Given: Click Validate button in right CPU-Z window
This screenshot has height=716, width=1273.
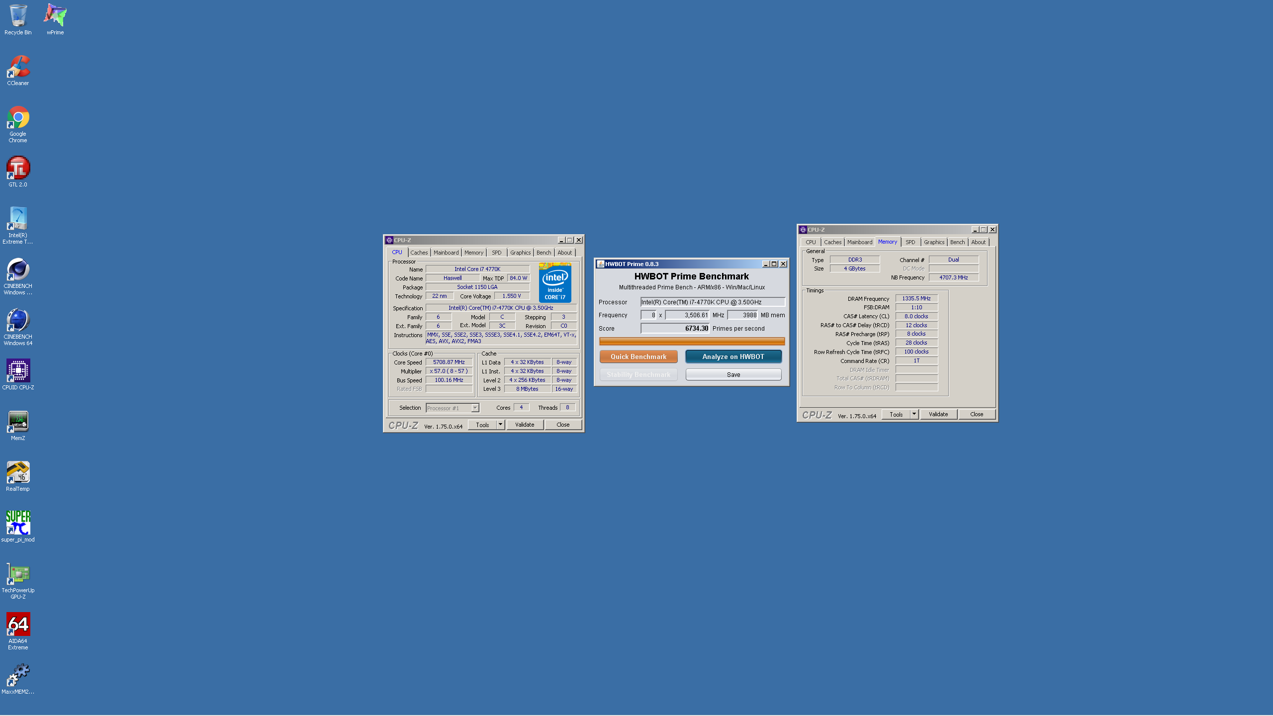Looking at the screenshot, I should click(x=938, y=414).
